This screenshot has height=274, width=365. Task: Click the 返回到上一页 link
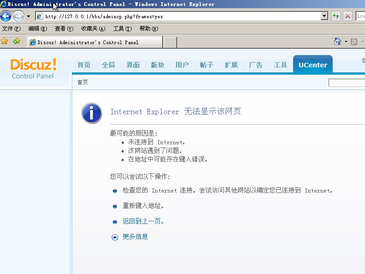(143, 221)
